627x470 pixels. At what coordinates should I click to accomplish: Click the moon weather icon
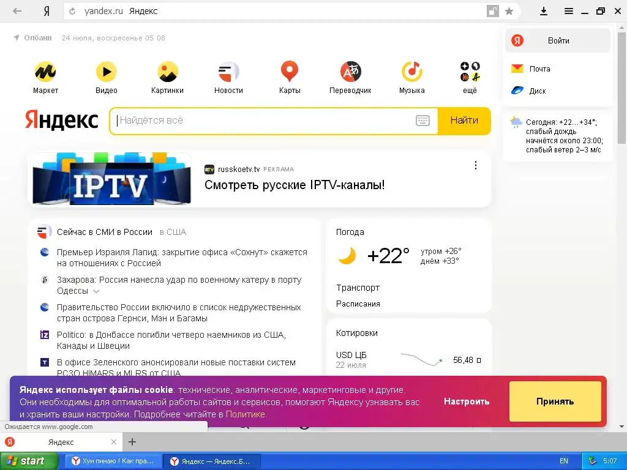click(347, 256)
